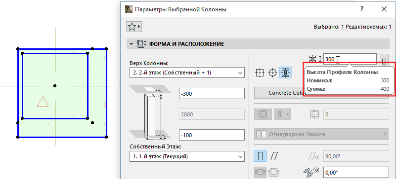Click the profile height icon beside the 300 field
This screenshot has width=396, height=179.
(315, 59)
